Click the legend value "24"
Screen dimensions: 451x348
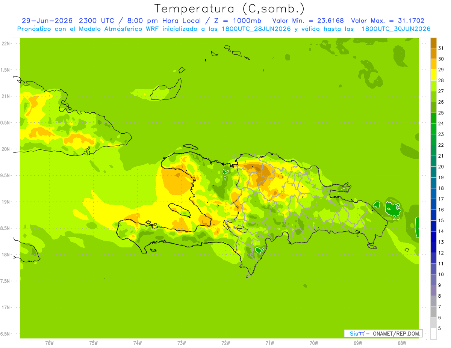(x=441, y=124)
